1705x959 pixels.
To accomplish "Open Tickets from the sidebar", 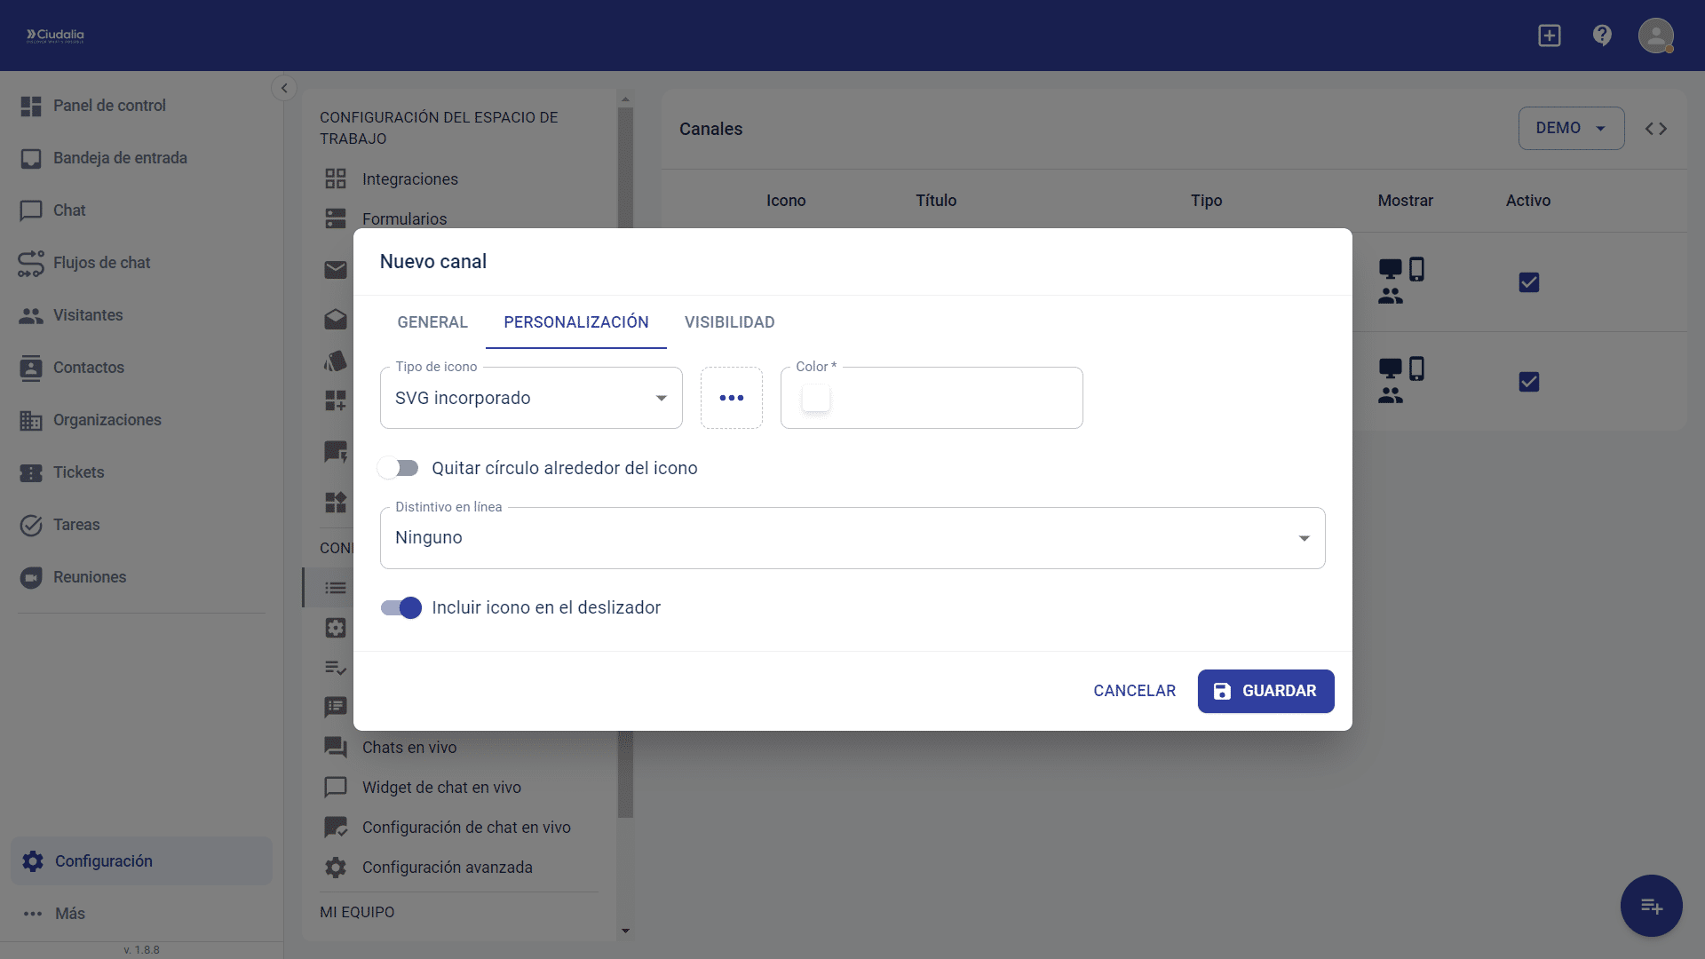I will tap(78, 472).
